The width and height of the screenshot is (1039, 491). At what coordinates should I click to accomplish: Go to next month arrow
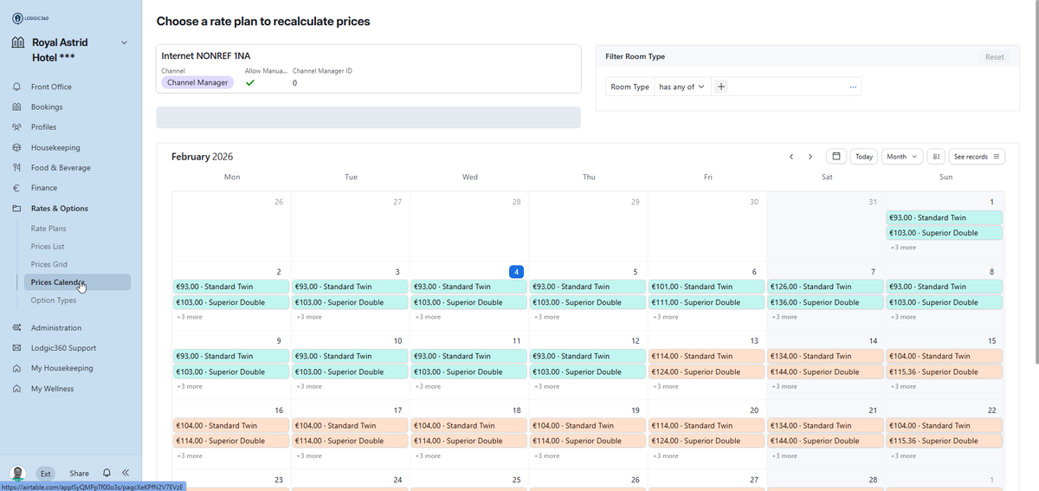pos(810,157)
